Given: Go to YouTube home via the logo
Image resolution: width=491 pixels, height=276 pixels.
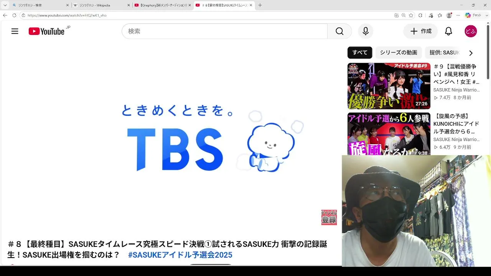Looking at the screenshot, I should 46,31.
